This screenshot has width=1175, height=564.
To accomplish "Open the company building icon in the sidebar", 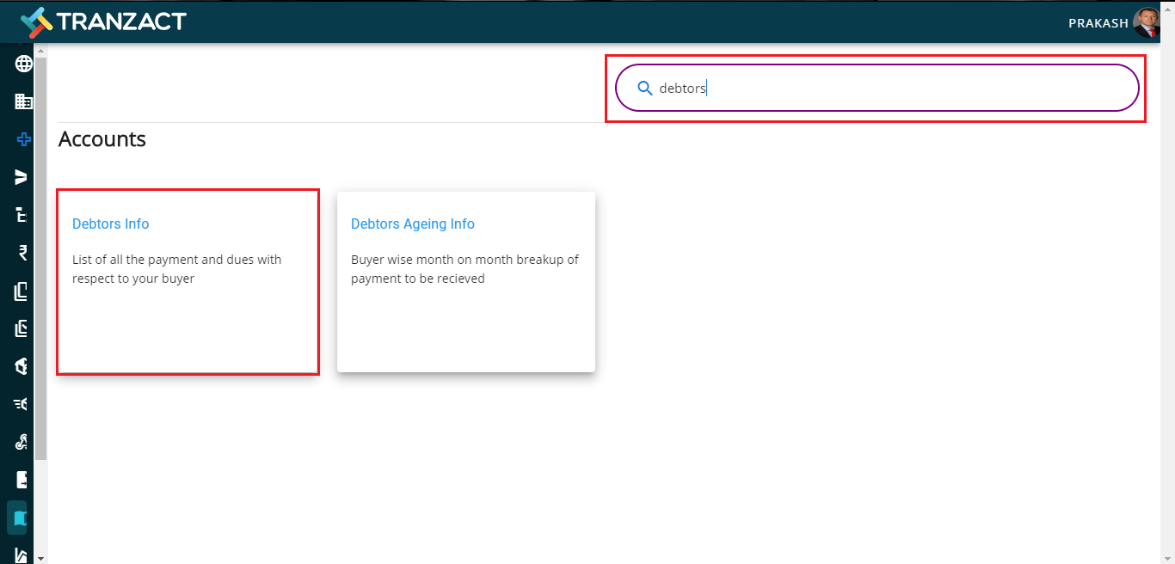I will pyautogui.click(x=23, y=101).
